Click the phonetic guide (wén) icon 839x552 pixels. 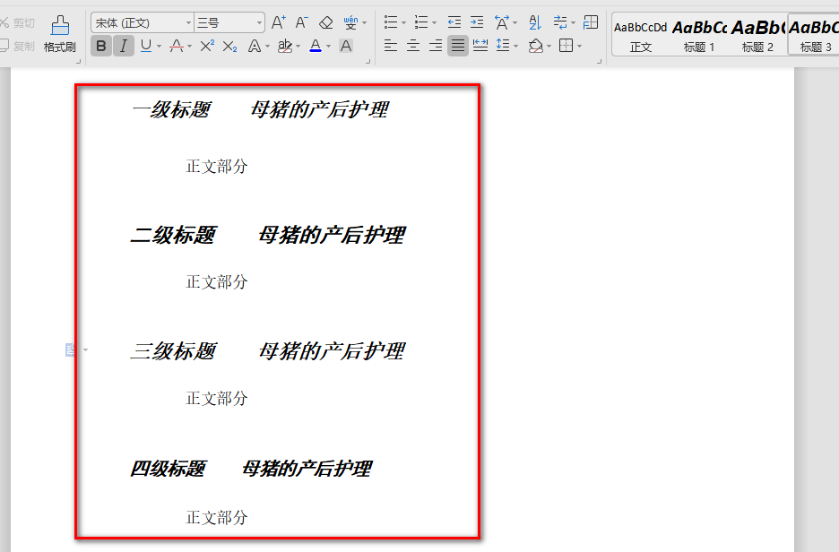pos(350,23)
